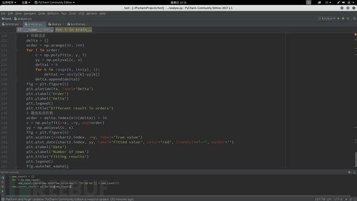This screenshot has width=357, height=201.
Task: Open the Code menu
Action: [41, 13]
